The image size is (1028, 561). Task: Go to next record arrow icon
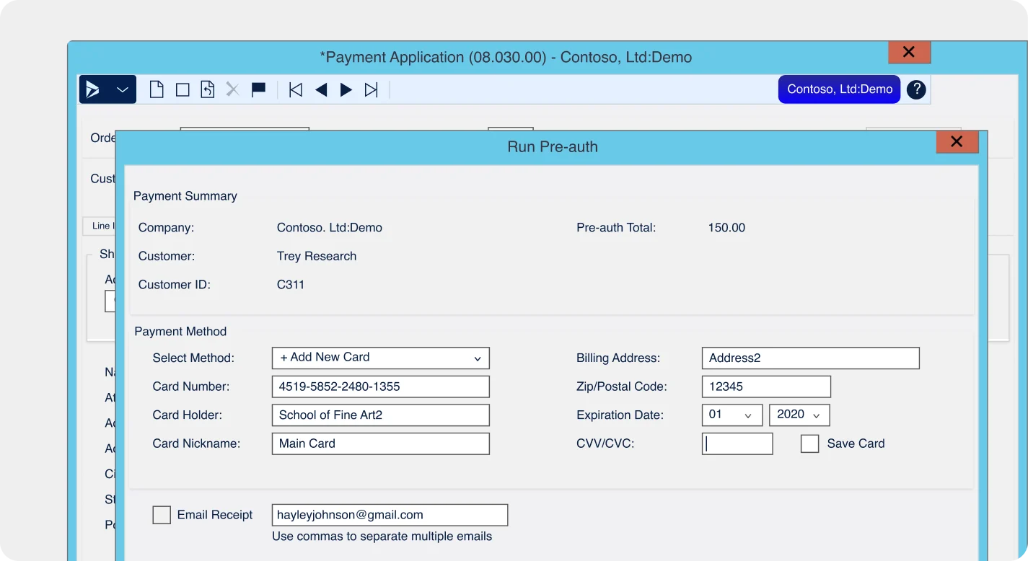[346, 90]
